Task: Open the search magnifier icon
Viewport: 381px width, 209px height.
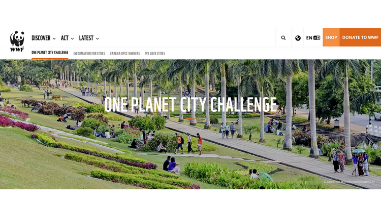Action: [x=283, y=38]
